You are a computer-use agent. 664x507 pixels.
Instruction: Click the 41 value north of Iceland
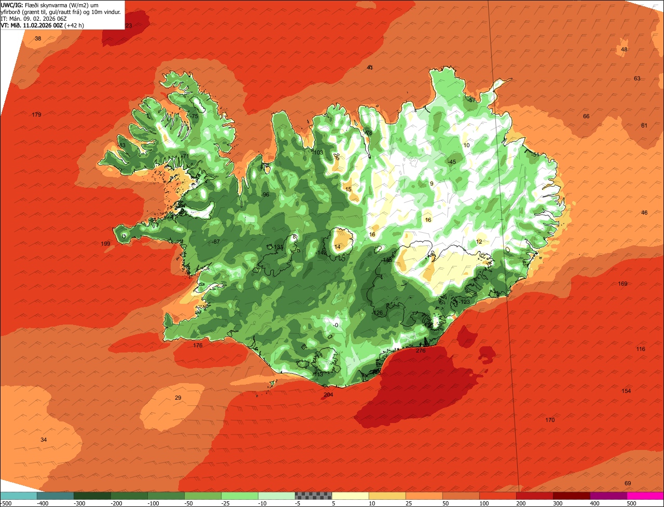point(370,67)
